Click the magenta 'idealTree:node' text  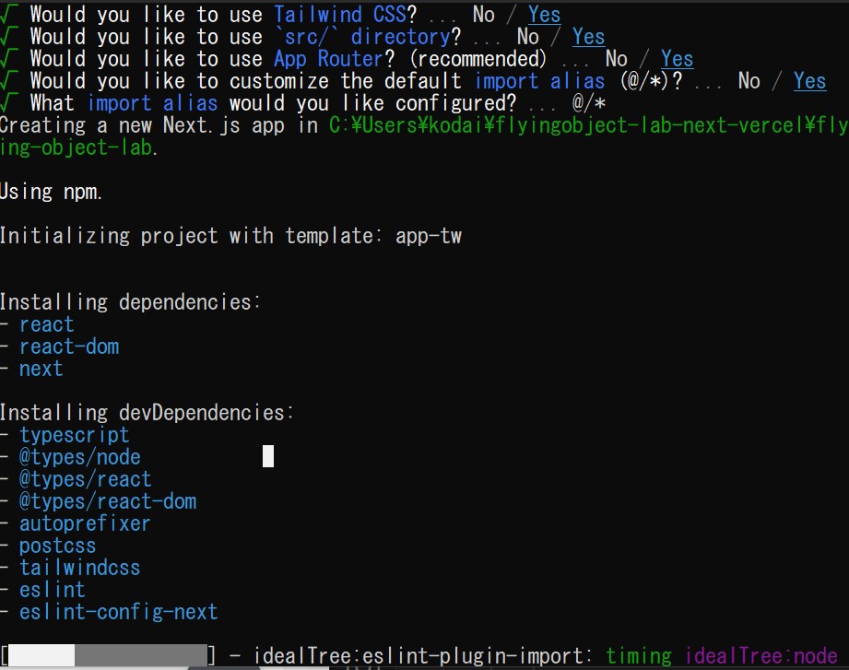tap(761, 656)
